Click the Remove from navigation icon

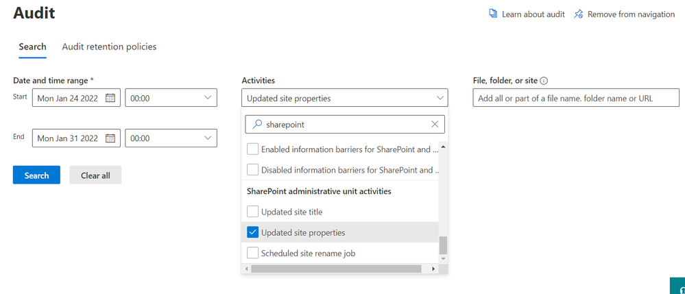pos(579,14)
